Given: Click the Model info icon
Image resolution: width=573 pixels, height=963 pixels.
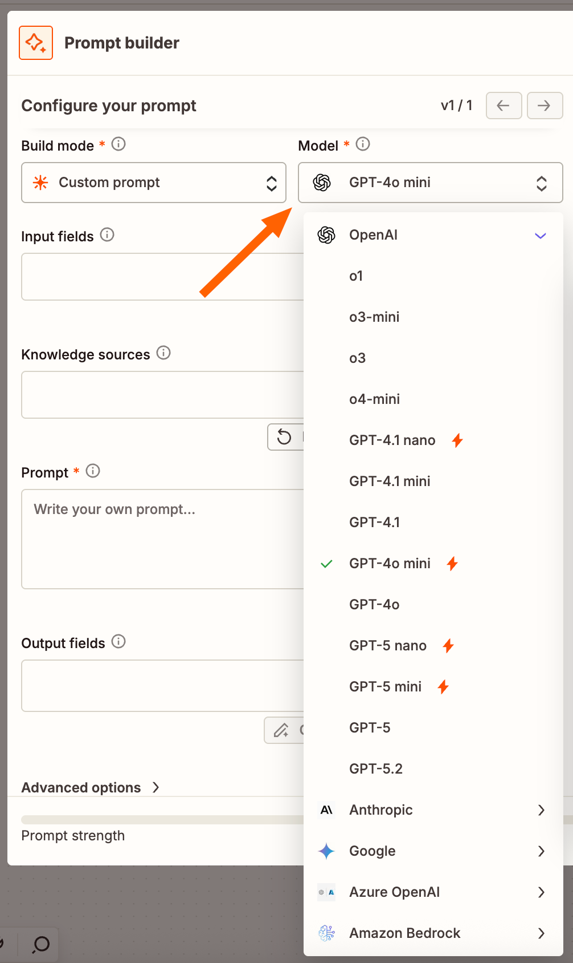Looking at the screenshot, I should coord(363,144).
